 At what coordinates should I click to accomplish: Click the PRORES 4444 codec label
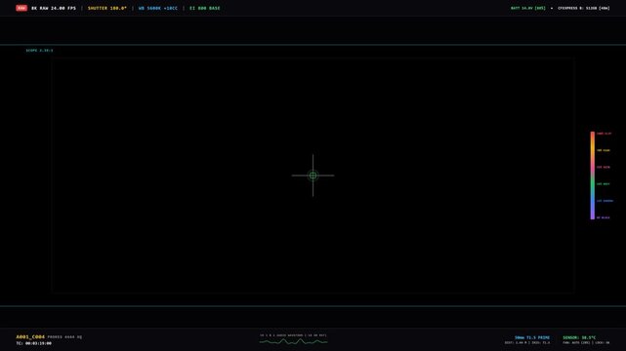(64, 337)
